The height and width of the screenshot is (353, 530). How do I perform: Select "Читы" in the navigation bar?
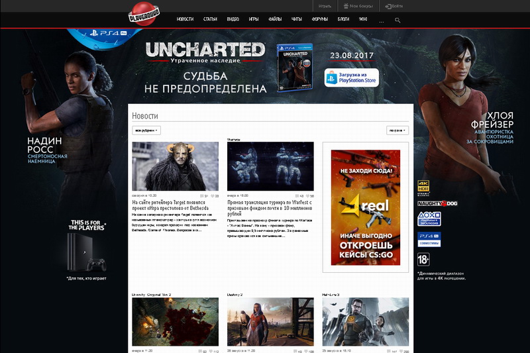(x=296, y=20)
